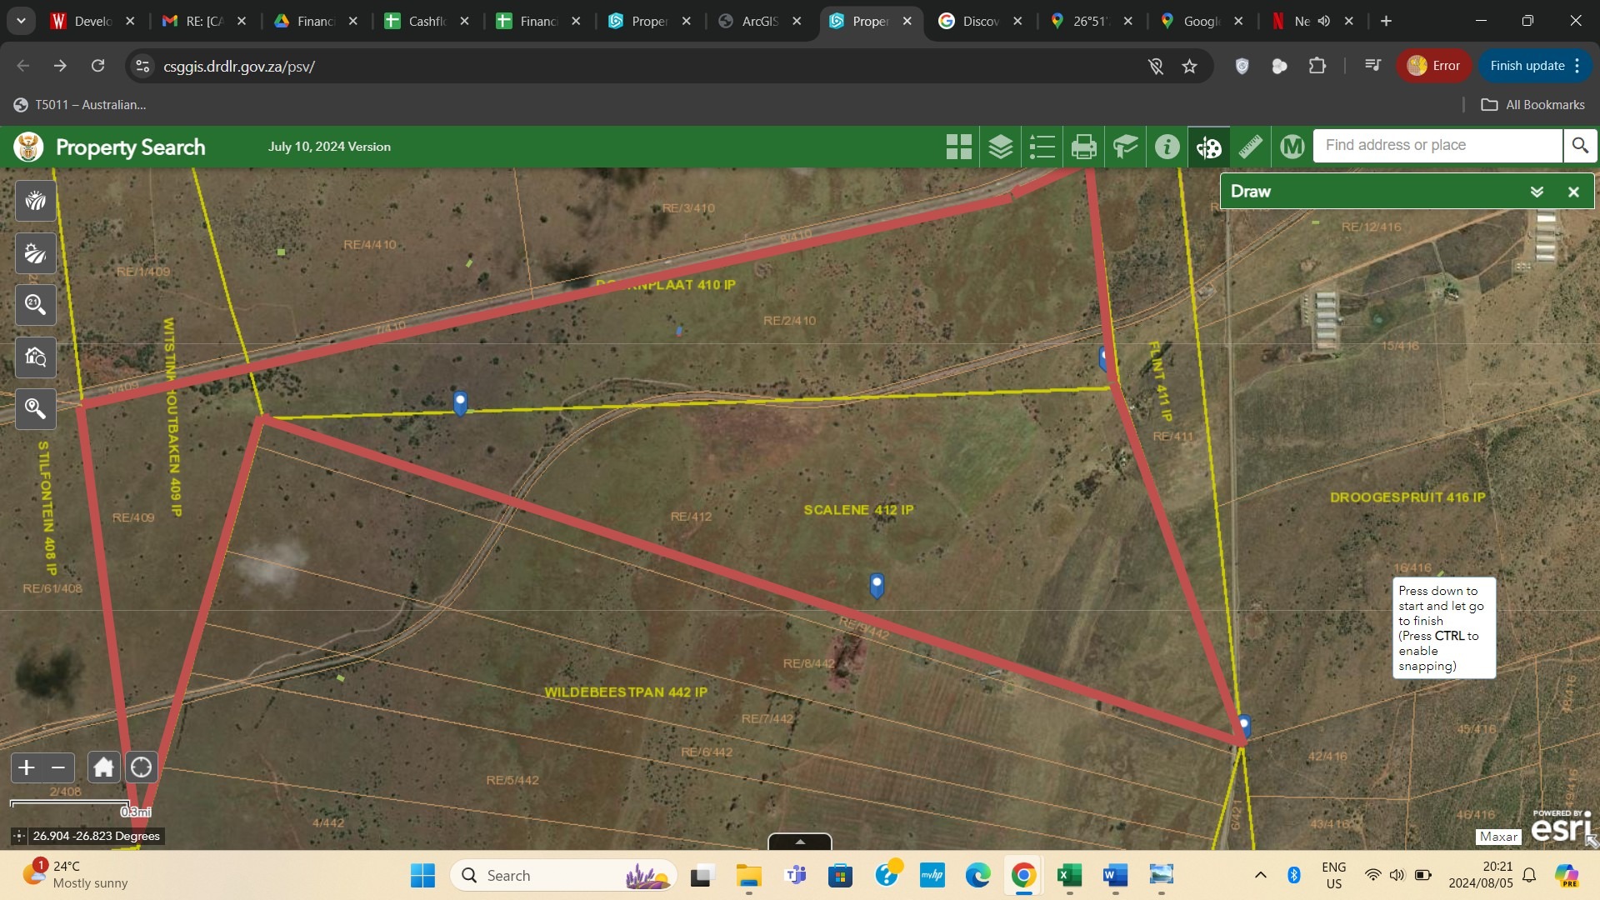
Task: Toggle the Draw palette widget
Action: 1208,147
